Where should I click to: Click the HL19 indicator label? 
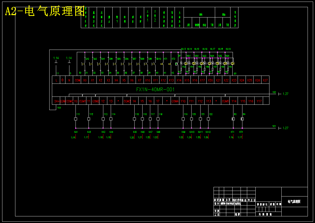(228, 49)
